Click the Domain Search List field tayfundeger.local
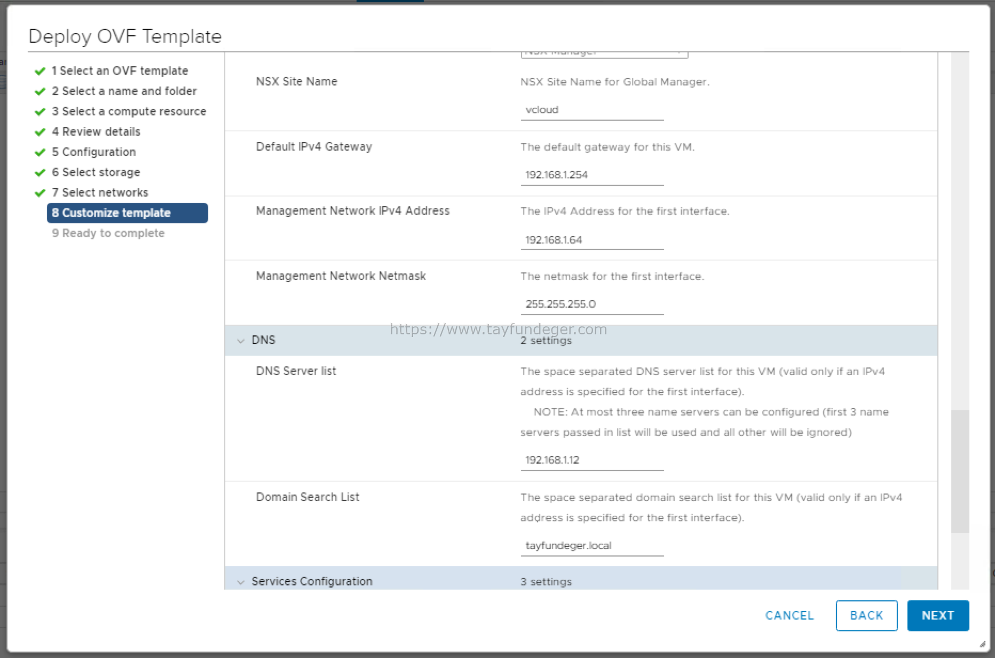 [x=592, y=546]
